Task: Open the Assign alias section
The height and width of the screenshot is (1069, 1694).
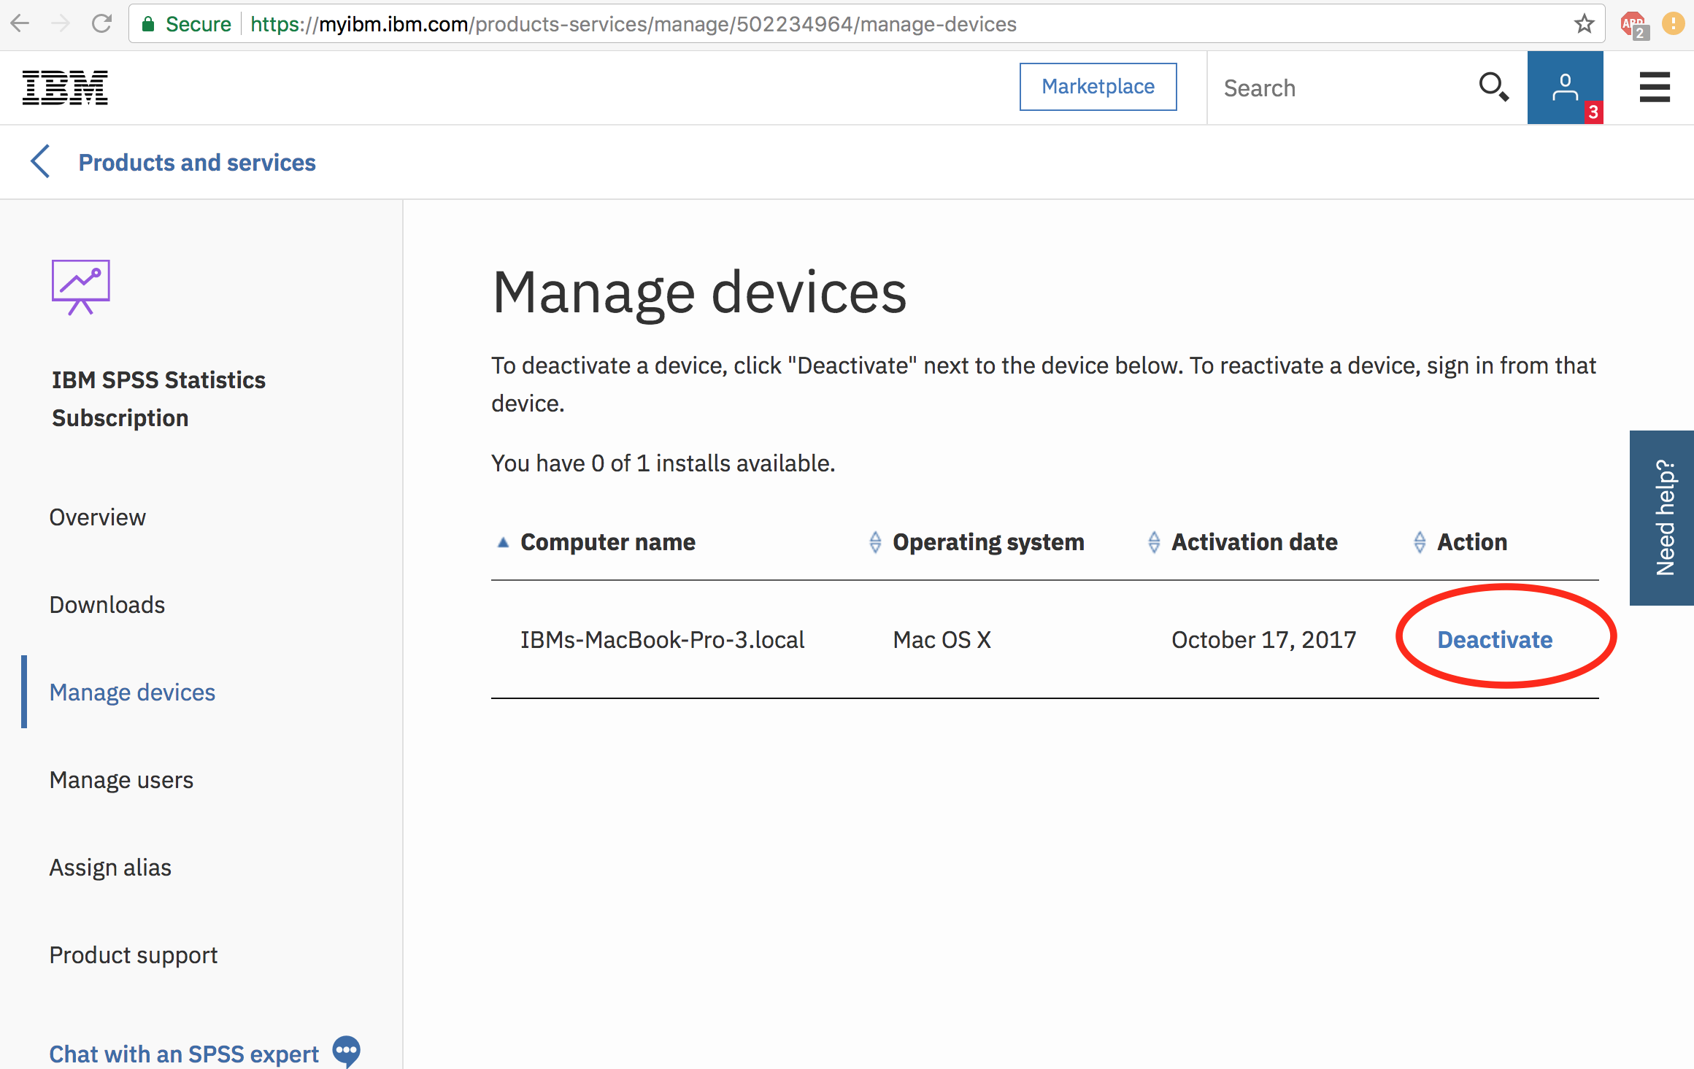Action: click(x=110, y=868)
